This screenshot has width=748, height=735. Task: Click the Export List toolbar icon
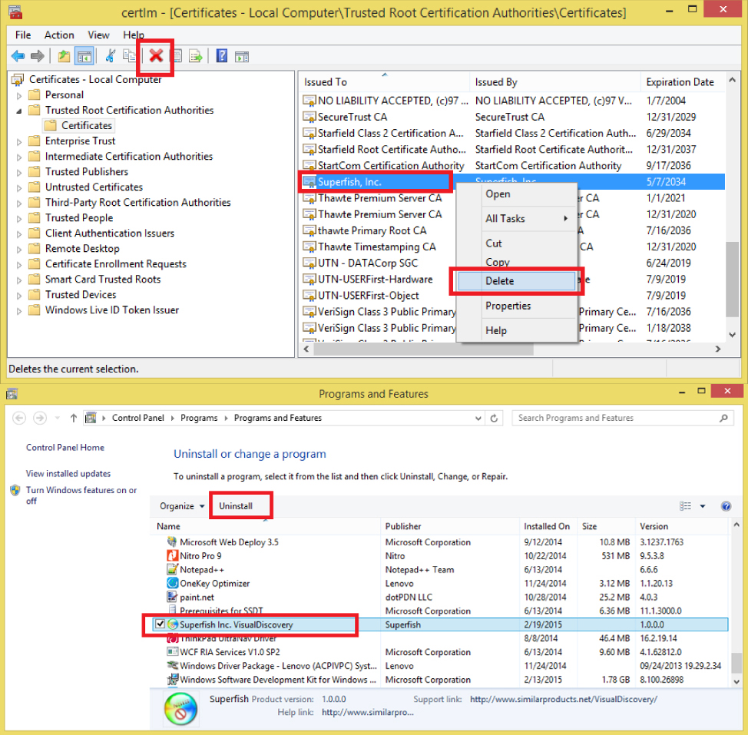pyautogui.click(x=196, y=56)
